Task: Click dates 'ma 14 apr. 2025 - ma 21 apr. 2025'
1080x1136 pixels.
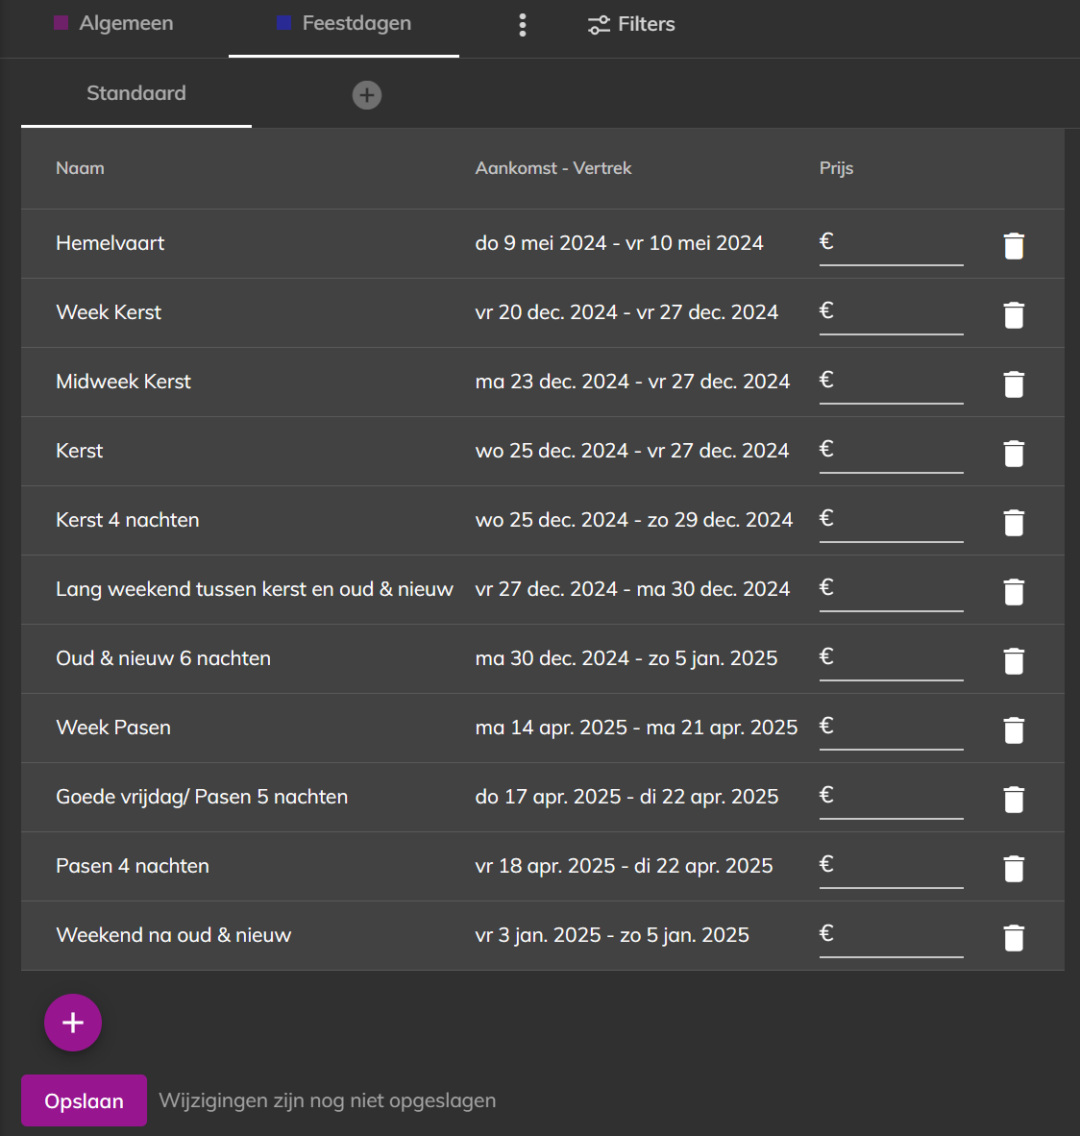Action: [x=636, y=728]
